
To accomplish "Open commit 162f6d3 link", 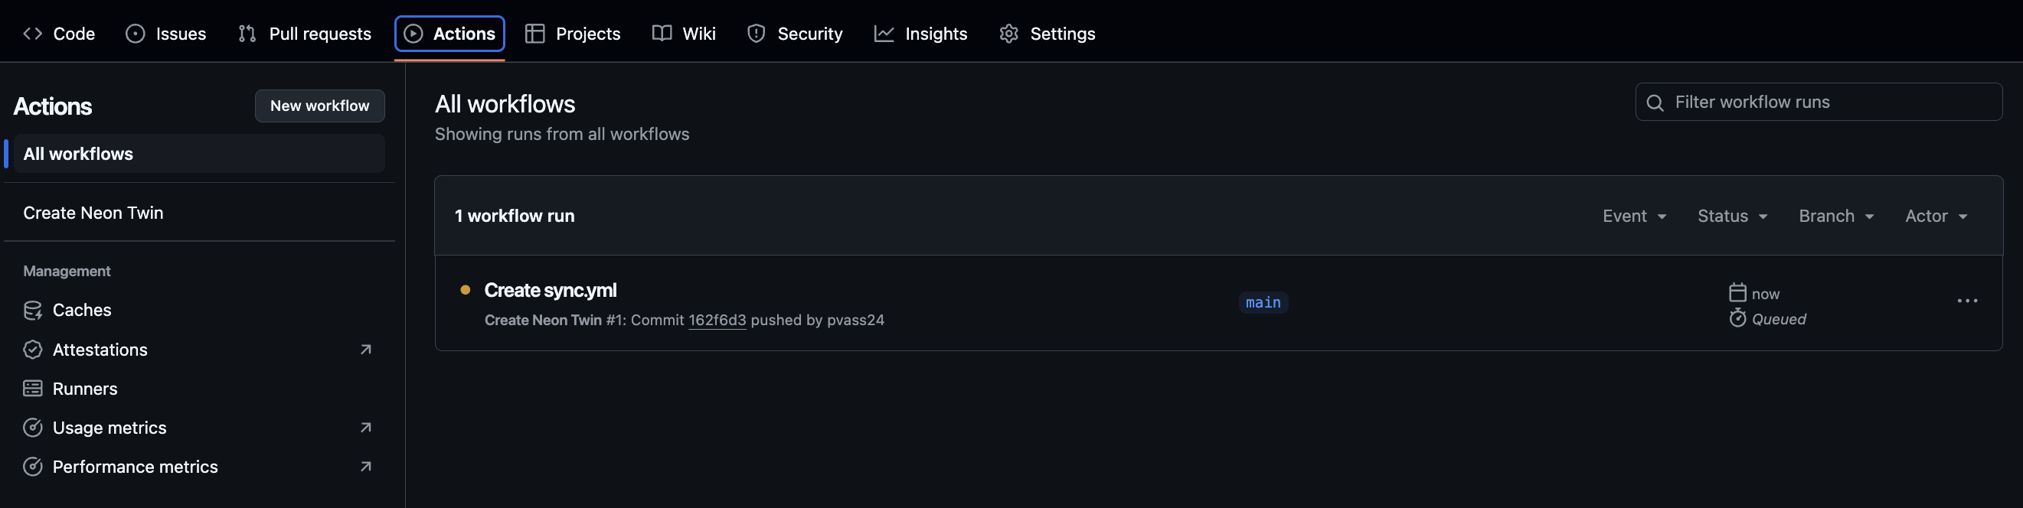I will pyautogui.click(x=717, y=321).
